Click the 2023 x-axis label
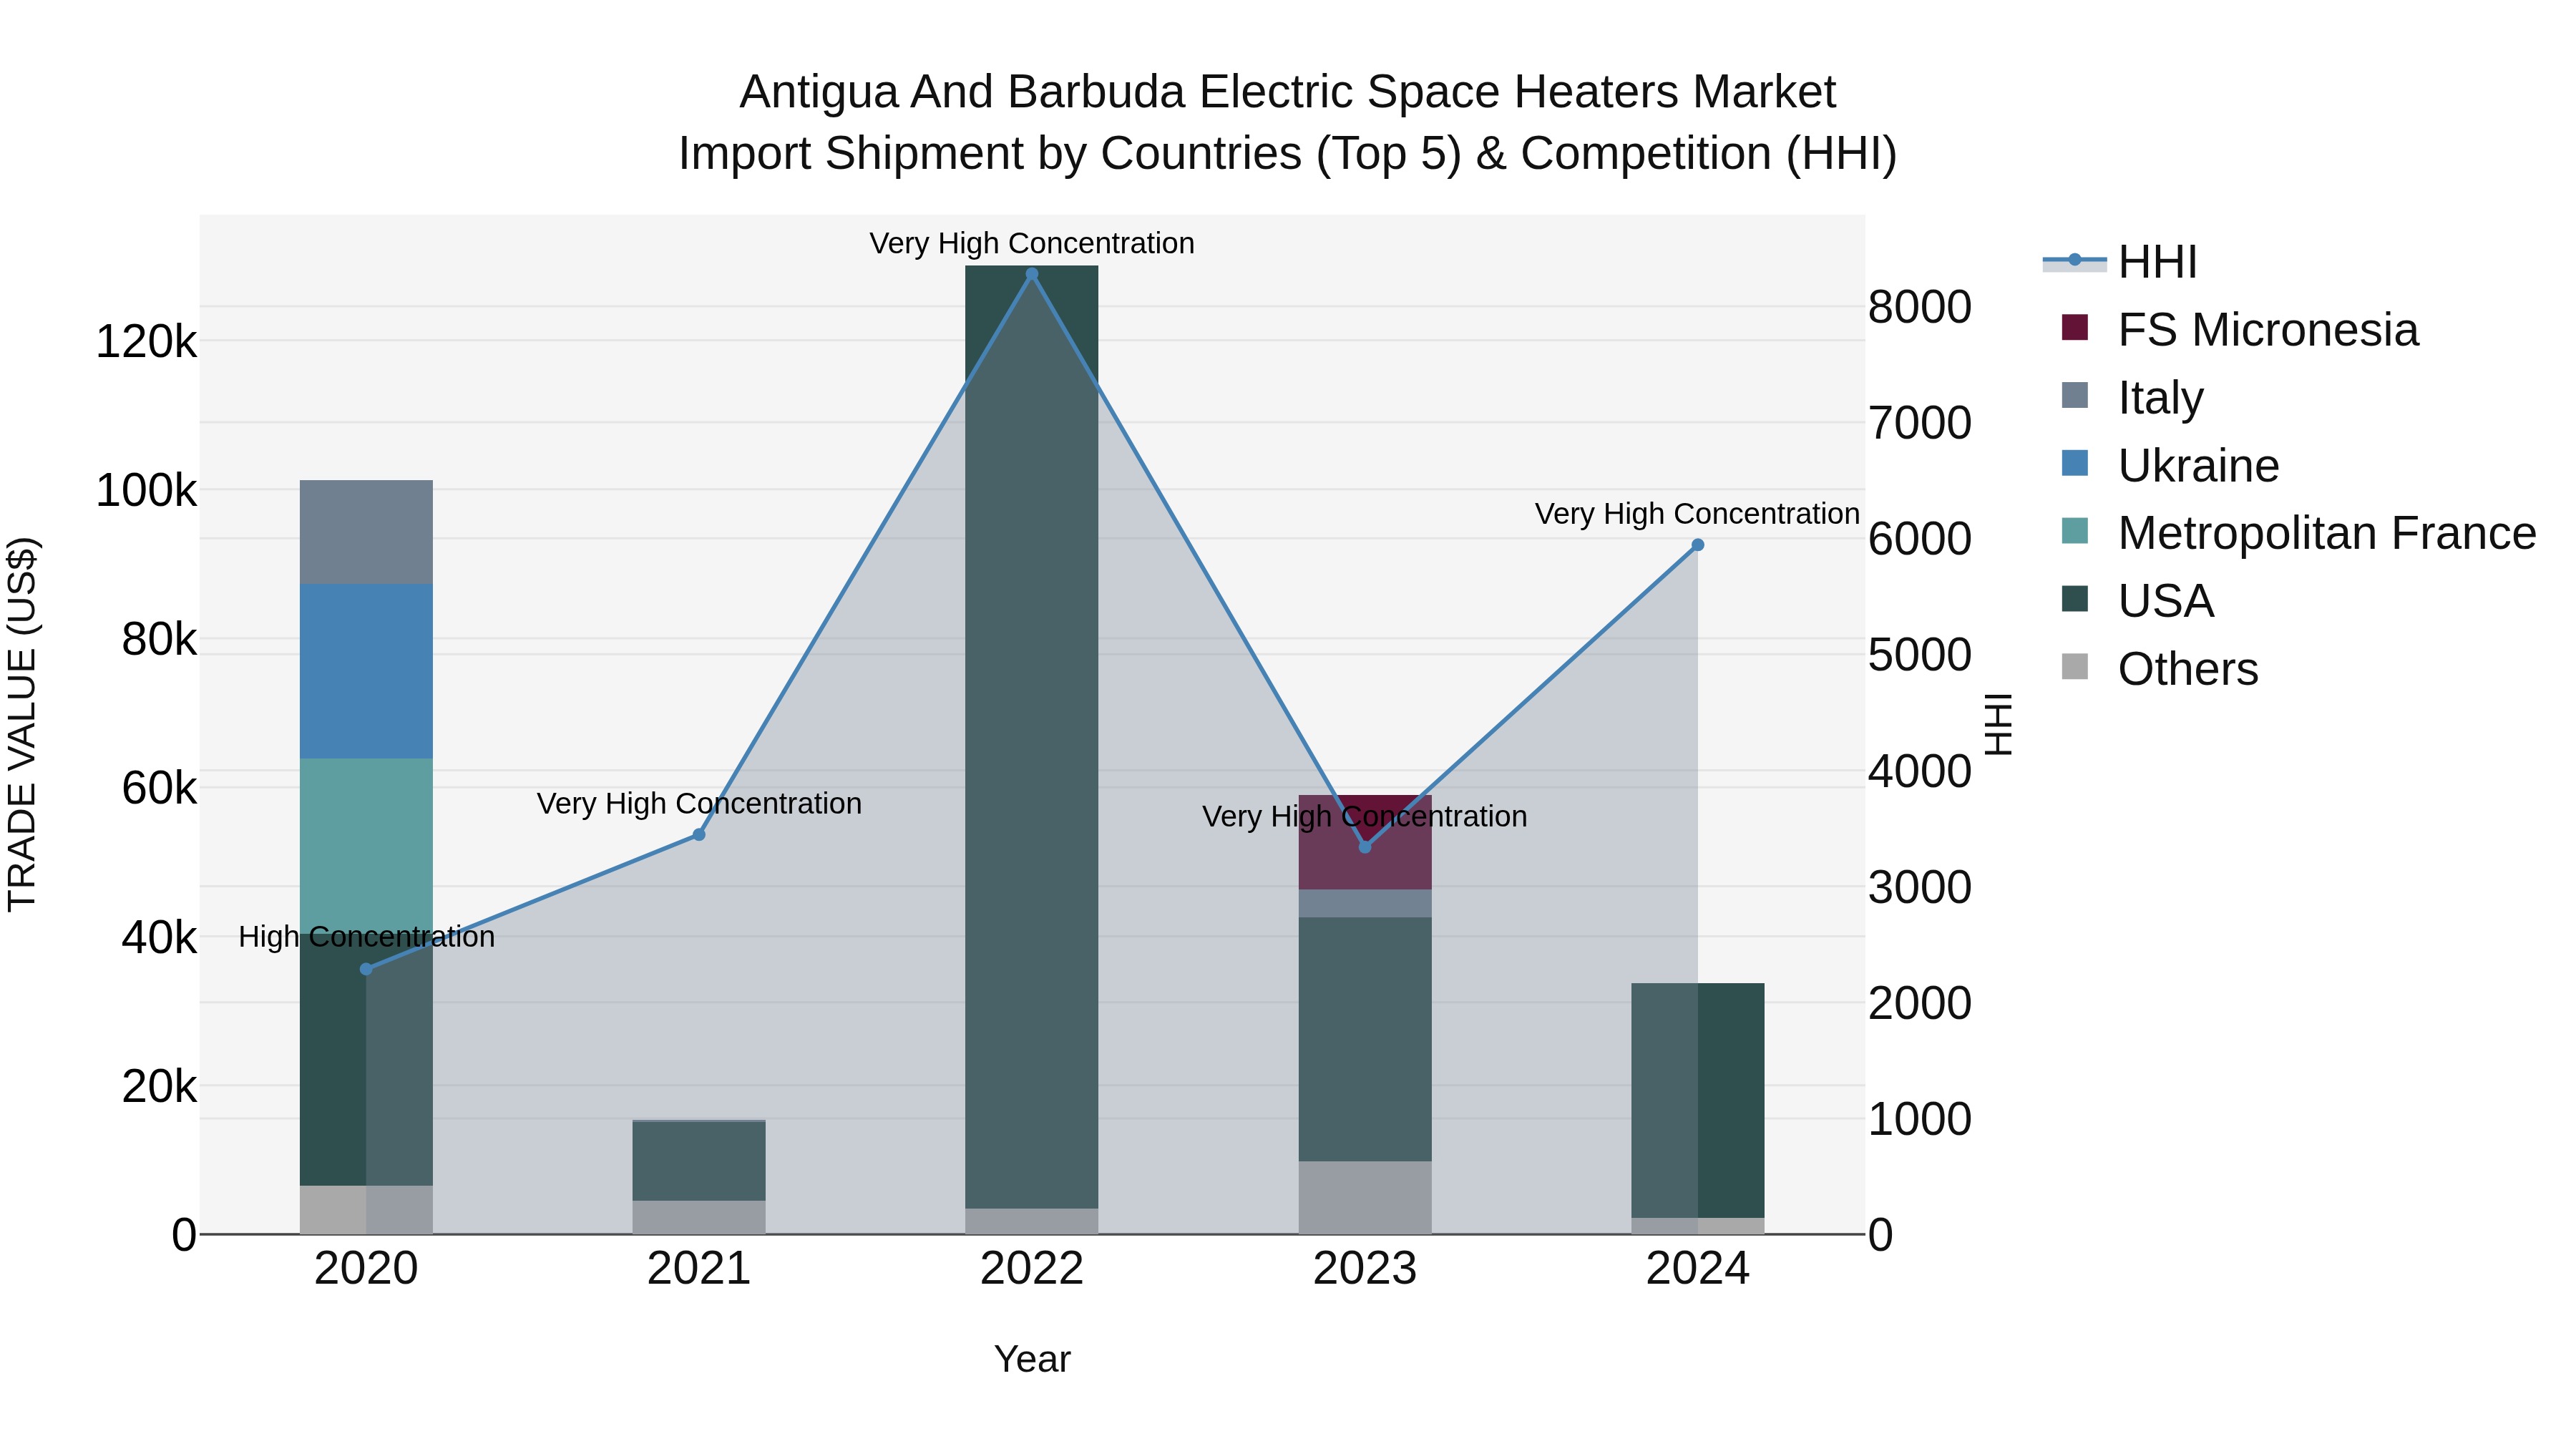The width and height of the screenshot is (2576, 1449). [1365, 1269]
